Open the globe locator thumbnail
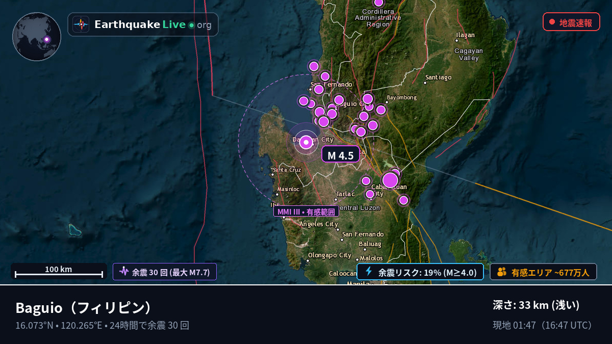 click(37, 37)
